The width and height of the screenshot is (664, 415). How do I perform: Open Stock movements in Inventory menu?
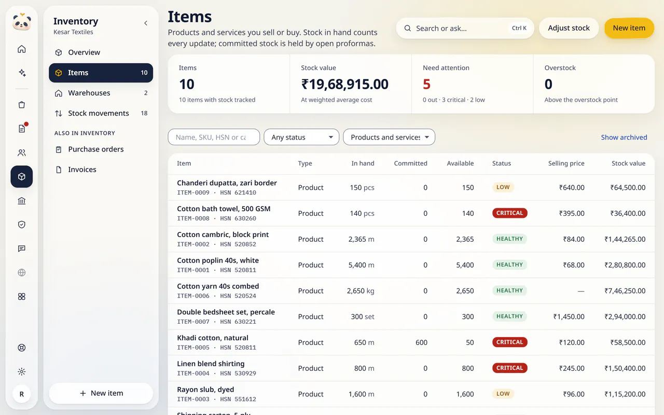click(x=101, y=113)
